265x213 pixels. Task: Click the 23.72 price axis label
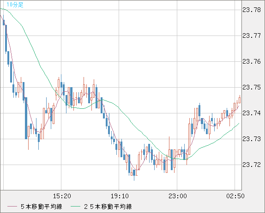[252, 165]
